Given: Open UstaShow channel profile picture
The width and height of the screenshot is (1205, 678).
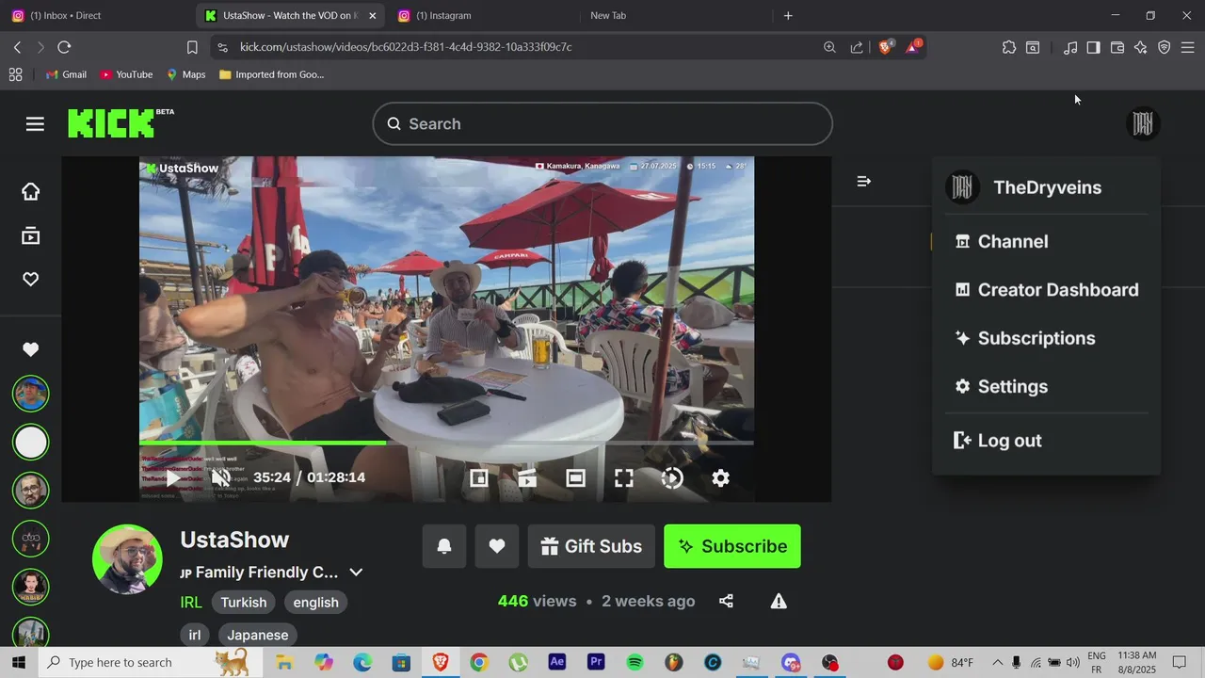Looking at the screenshot, I should (127, 559).
